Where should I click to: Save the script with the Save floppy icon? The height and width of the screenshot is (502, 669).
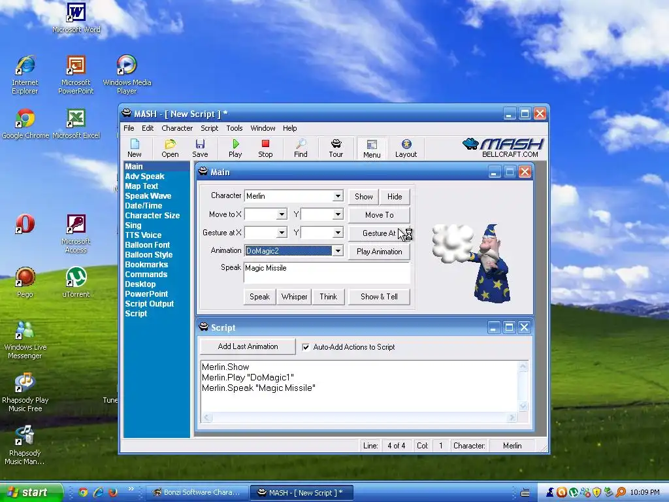200,148
